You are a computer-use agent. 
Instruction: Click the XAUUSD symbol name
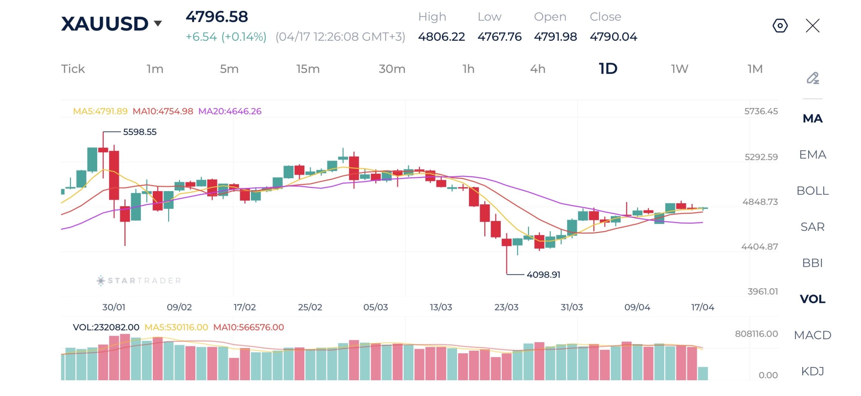tap(105, 24)
